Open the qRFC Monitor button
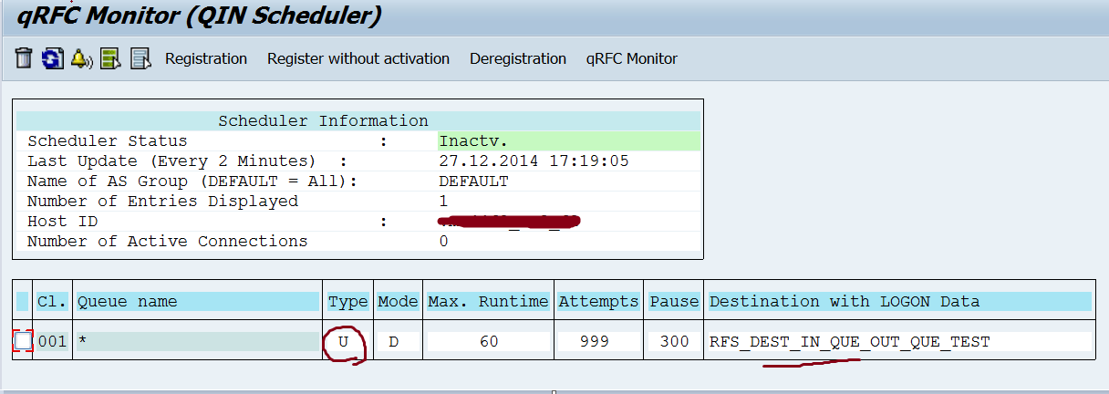Image resolution: width=1109 pixels, height=394 pixels. point(632,58)
